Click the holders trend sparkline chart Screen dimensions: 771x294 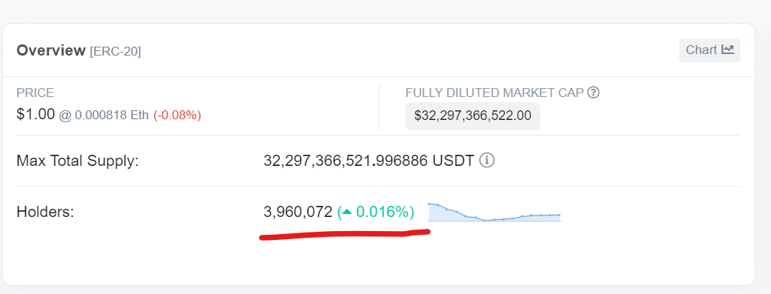(x=494, y=212)
